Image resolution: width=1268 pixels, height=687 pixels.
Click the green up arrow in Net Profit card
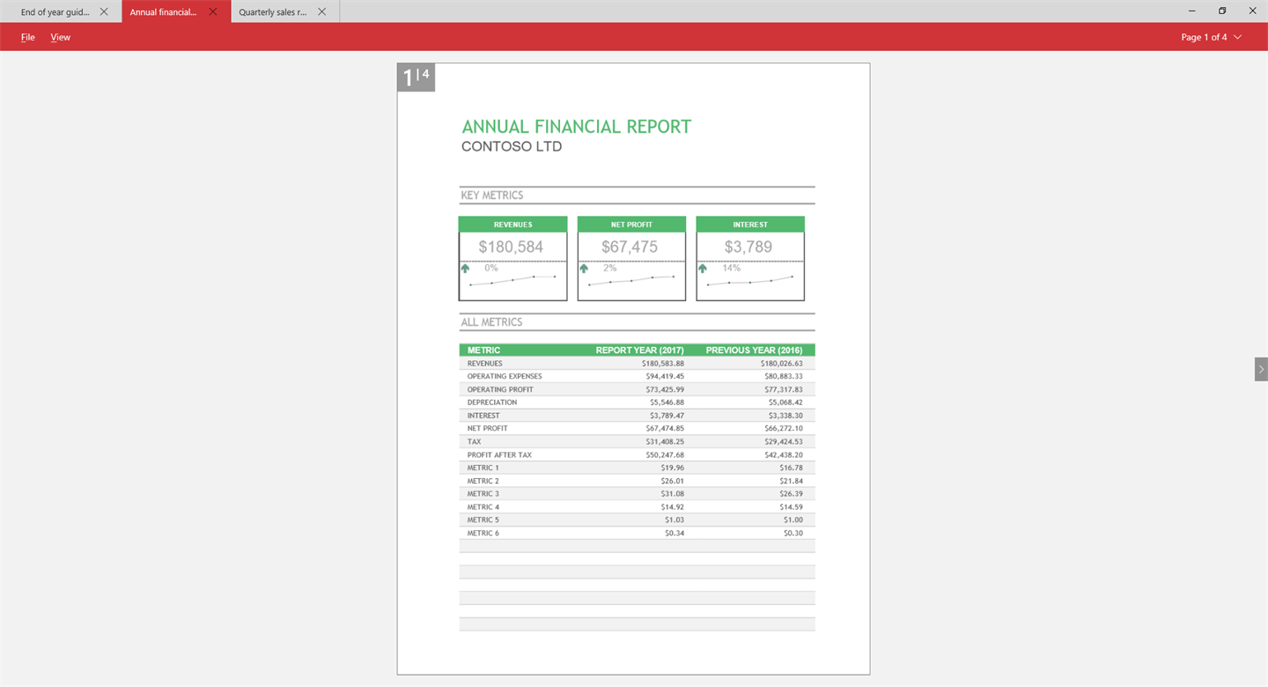point(584,268)
